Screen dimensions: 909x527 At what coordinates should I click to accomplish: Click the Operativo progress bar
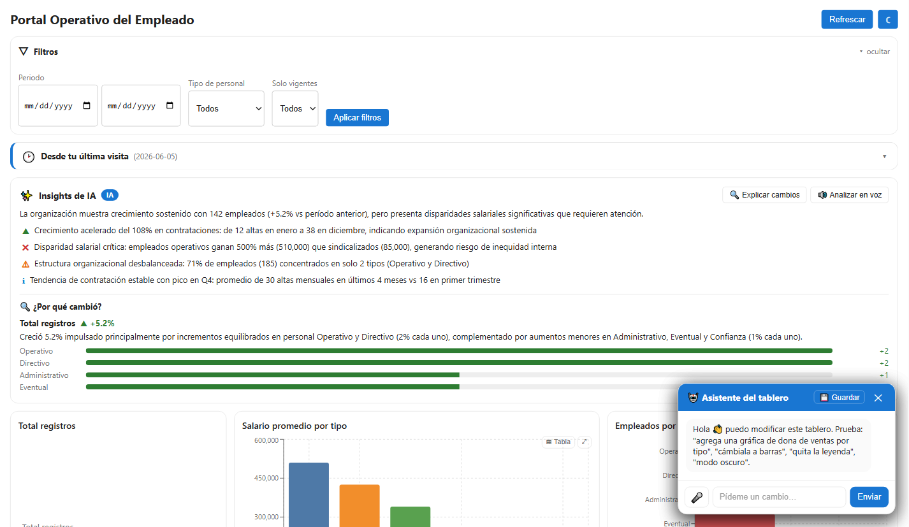point(459,350)
